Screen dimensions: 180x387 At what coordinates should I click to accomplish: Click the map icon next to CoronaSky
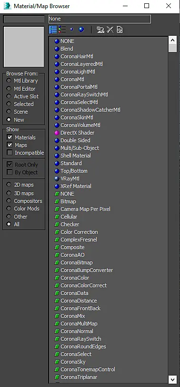57,362
